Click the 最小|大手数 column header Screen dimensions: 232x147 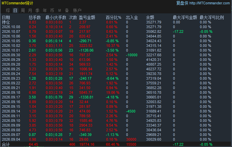56,18
